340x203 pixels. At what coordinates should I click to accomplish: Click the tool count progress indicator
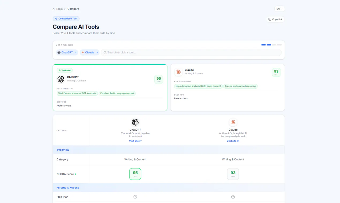[x=271, y=45]
